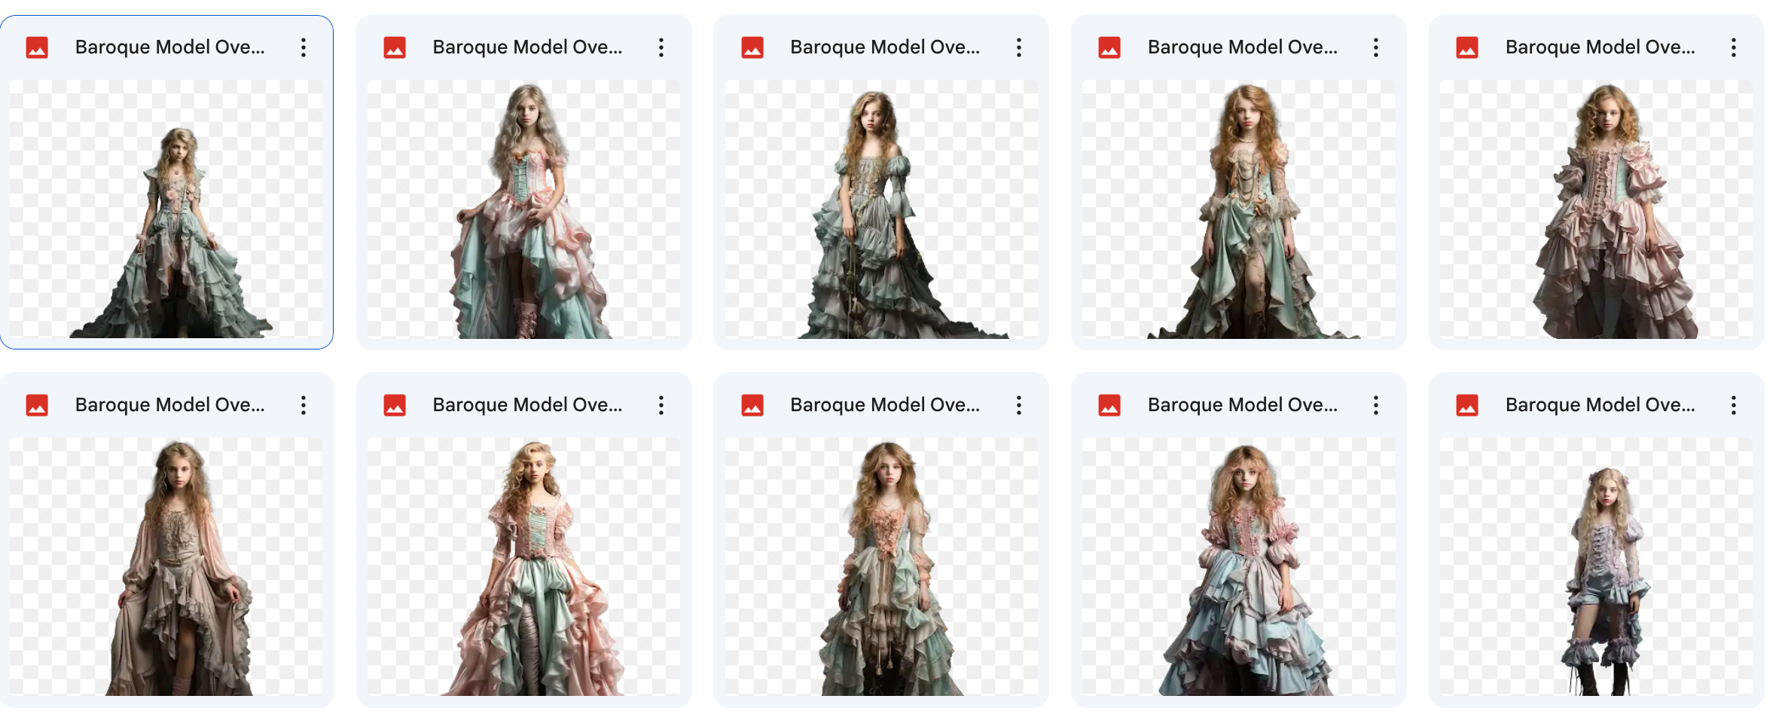Click the image icon on the fourth top-row card
1782x711 pixels.
[x=1110, y=47]
